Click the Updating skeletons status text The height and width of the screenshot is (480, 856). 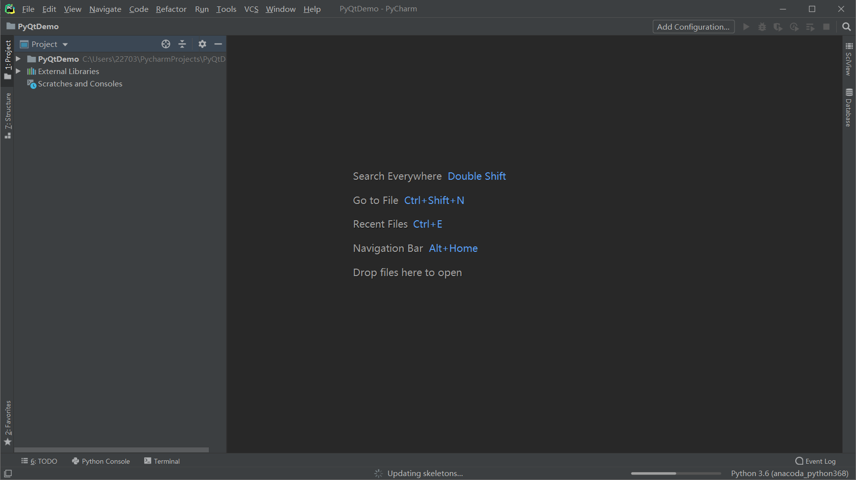coord(425,474)
